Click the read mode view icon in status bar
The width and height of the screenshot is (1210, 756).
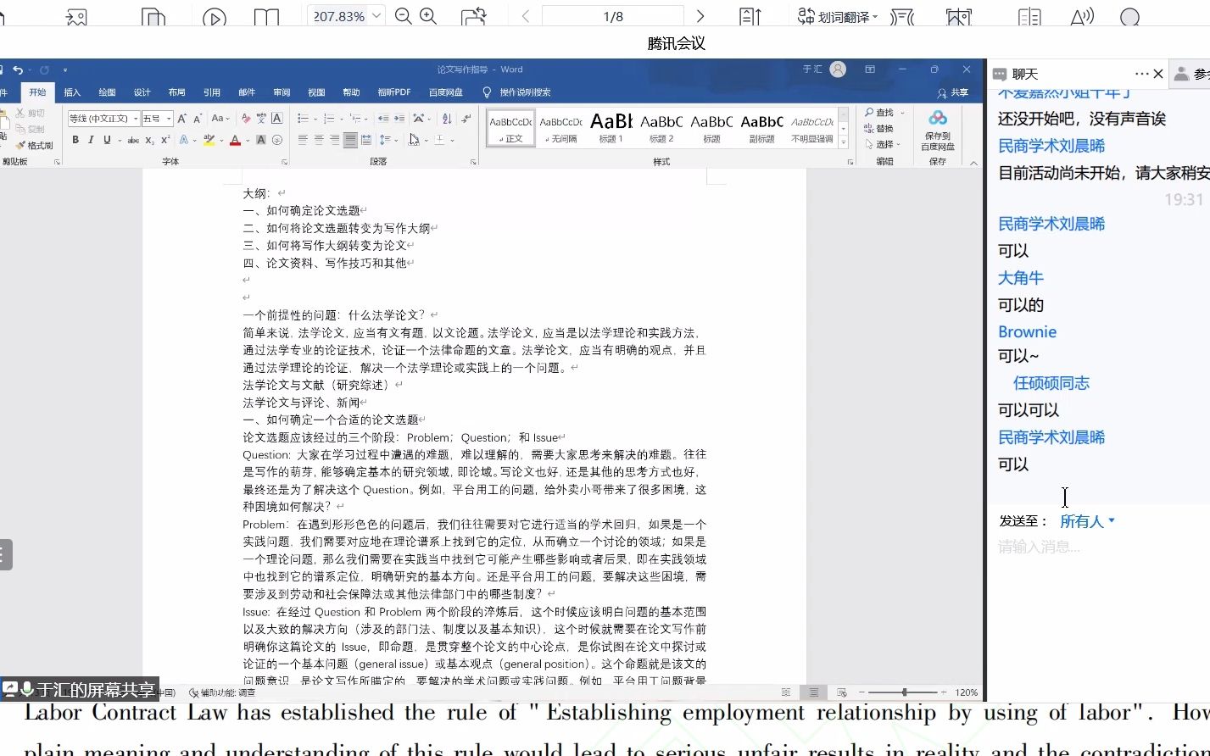tap(786, 692)
